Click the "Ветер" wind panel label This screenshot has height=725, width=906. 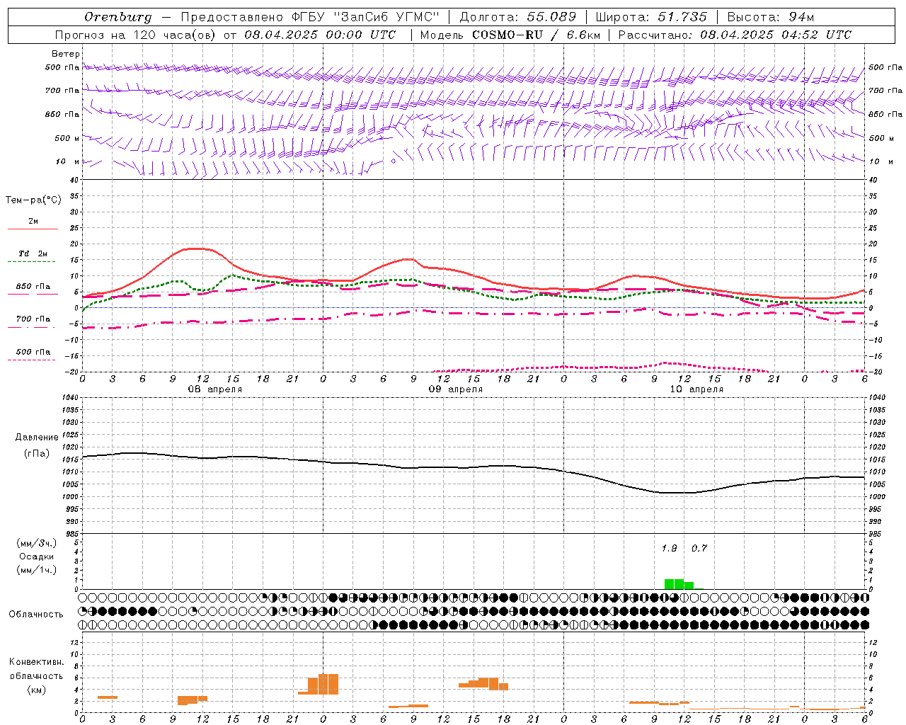(x=66, y=54)
